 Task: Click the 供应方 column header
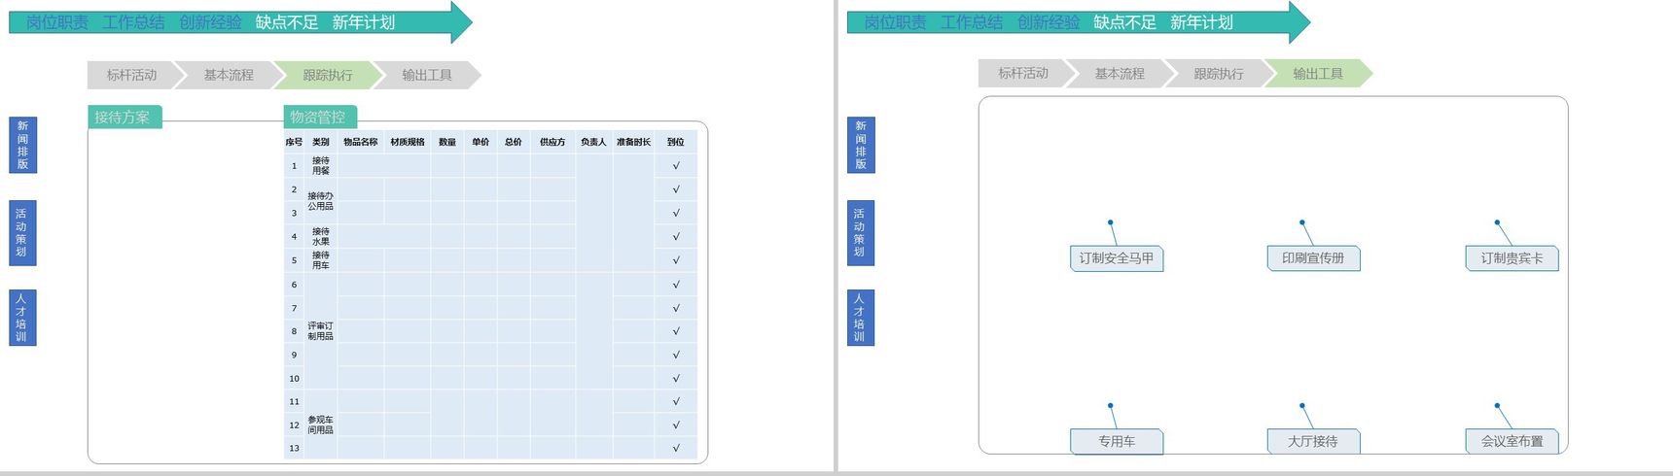click(x=552, y=142)
